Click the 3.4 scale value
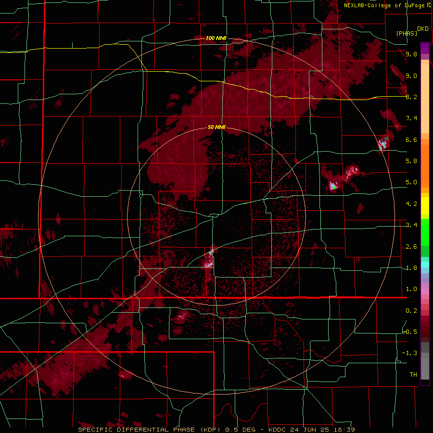Viewport: 433px width, 433px height. pyautogui.click(x=411, y=225)
